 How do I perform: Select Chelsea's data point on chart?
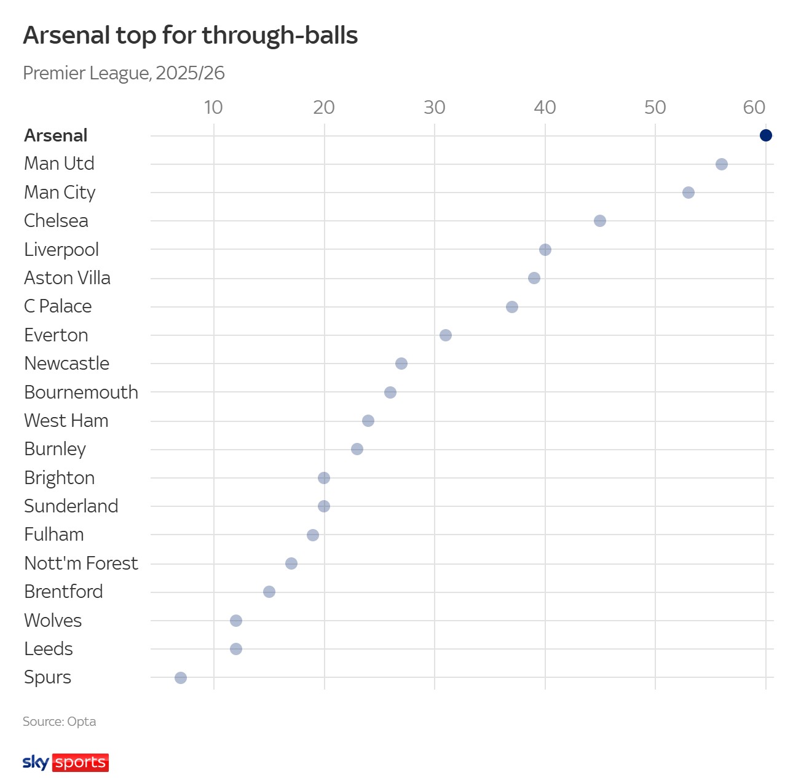coord(599,221)
